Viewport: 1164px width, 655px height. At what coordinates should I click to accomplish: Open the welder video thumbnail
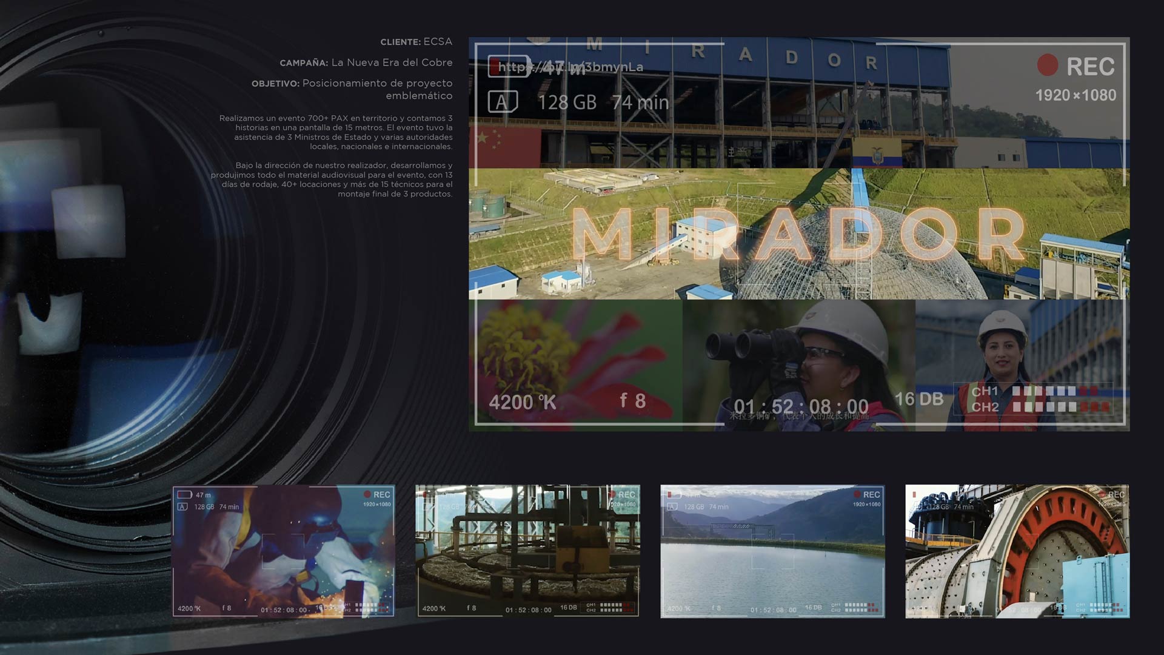(x=284, y=551)
